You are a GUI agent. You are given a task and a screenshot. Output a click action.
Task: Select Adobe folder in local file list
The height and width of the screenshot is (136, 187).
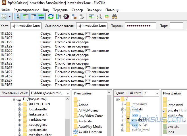click(83, 105)
